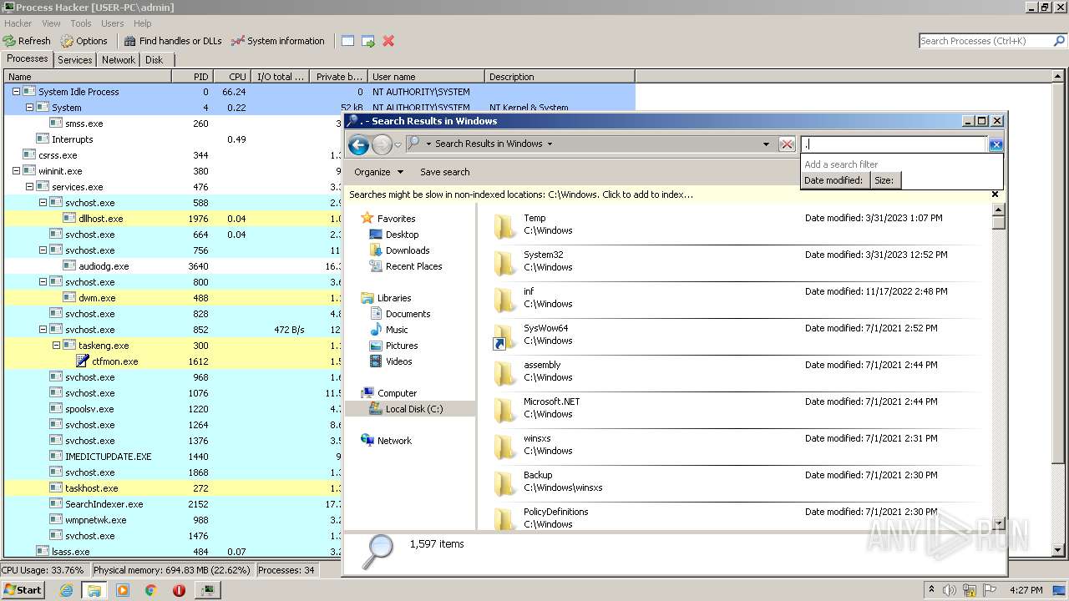Open Process Hacker Options

pyautogui.click(x=84, y=41)
